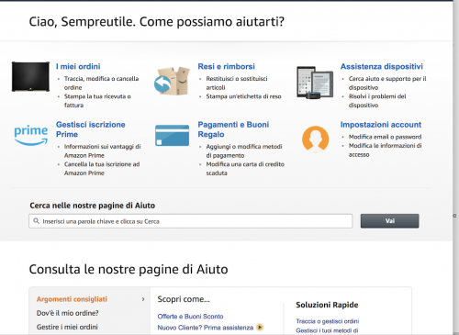Open Impostazioni account link
Screen dimensions: 459x335
pyautogui.click(x=381, y=125)
